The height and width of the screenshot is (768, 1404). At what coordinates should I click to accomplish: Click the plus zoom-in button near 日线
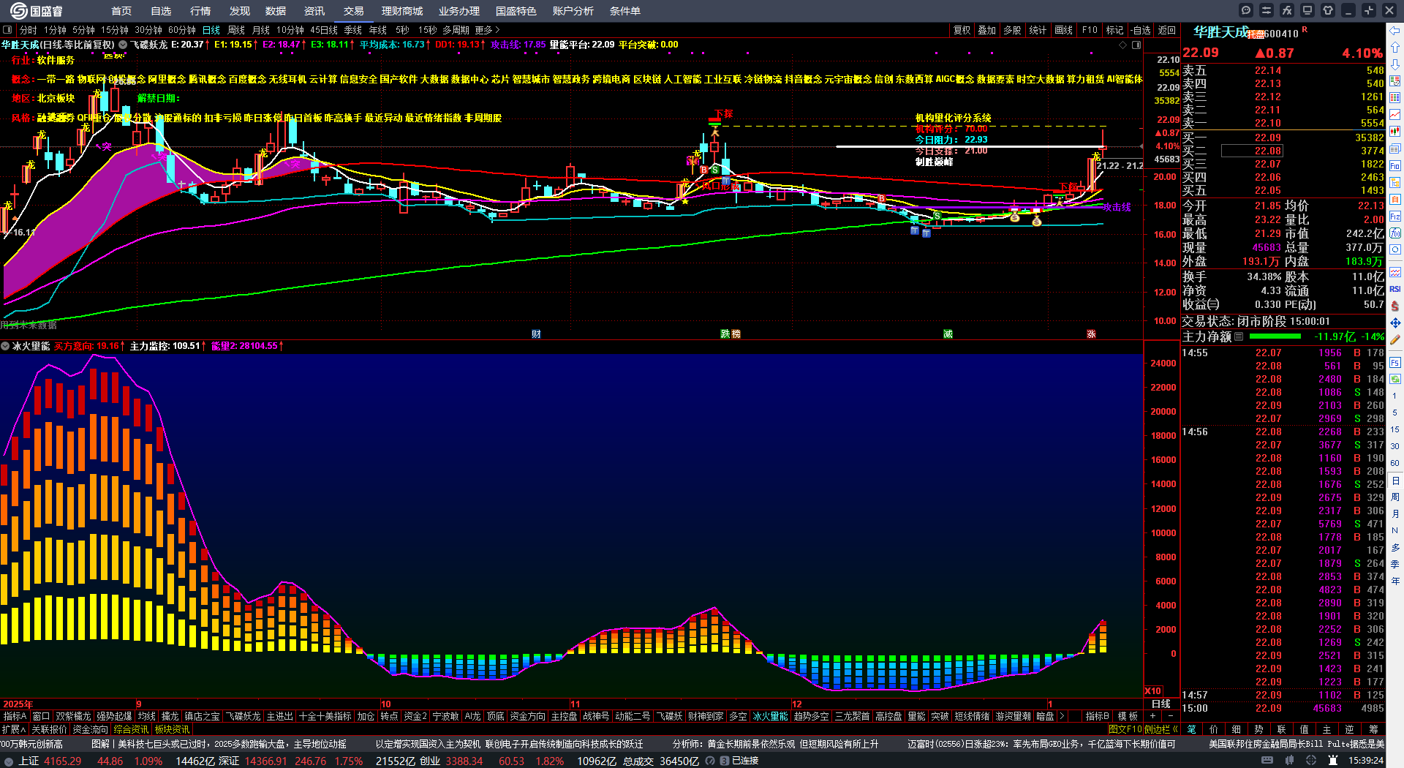[x=1153, y=716]
